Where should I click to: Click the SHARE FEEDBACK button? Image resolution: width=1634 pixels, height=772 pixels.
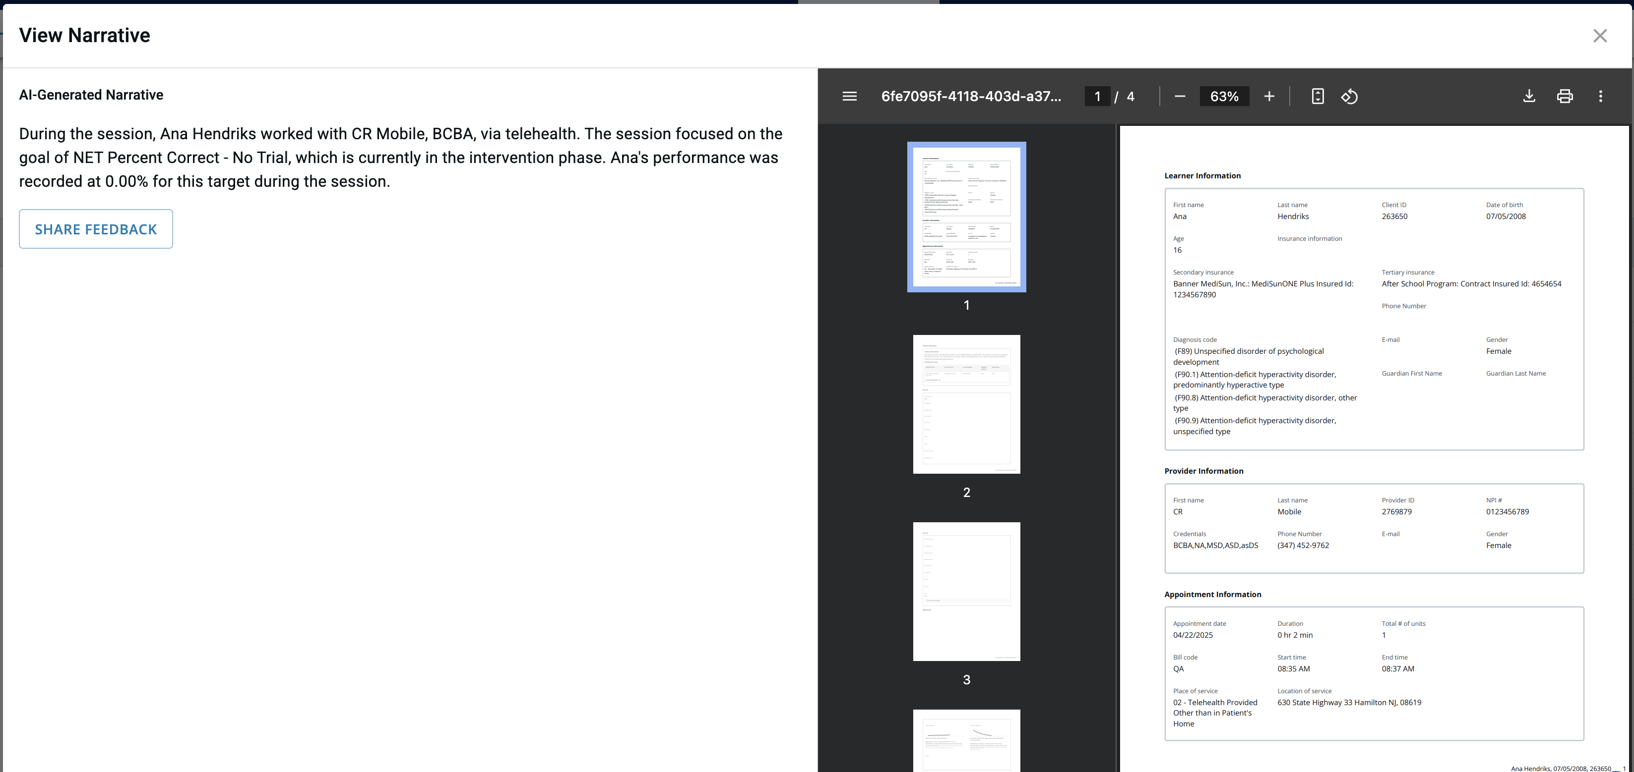tap(96, 229)
